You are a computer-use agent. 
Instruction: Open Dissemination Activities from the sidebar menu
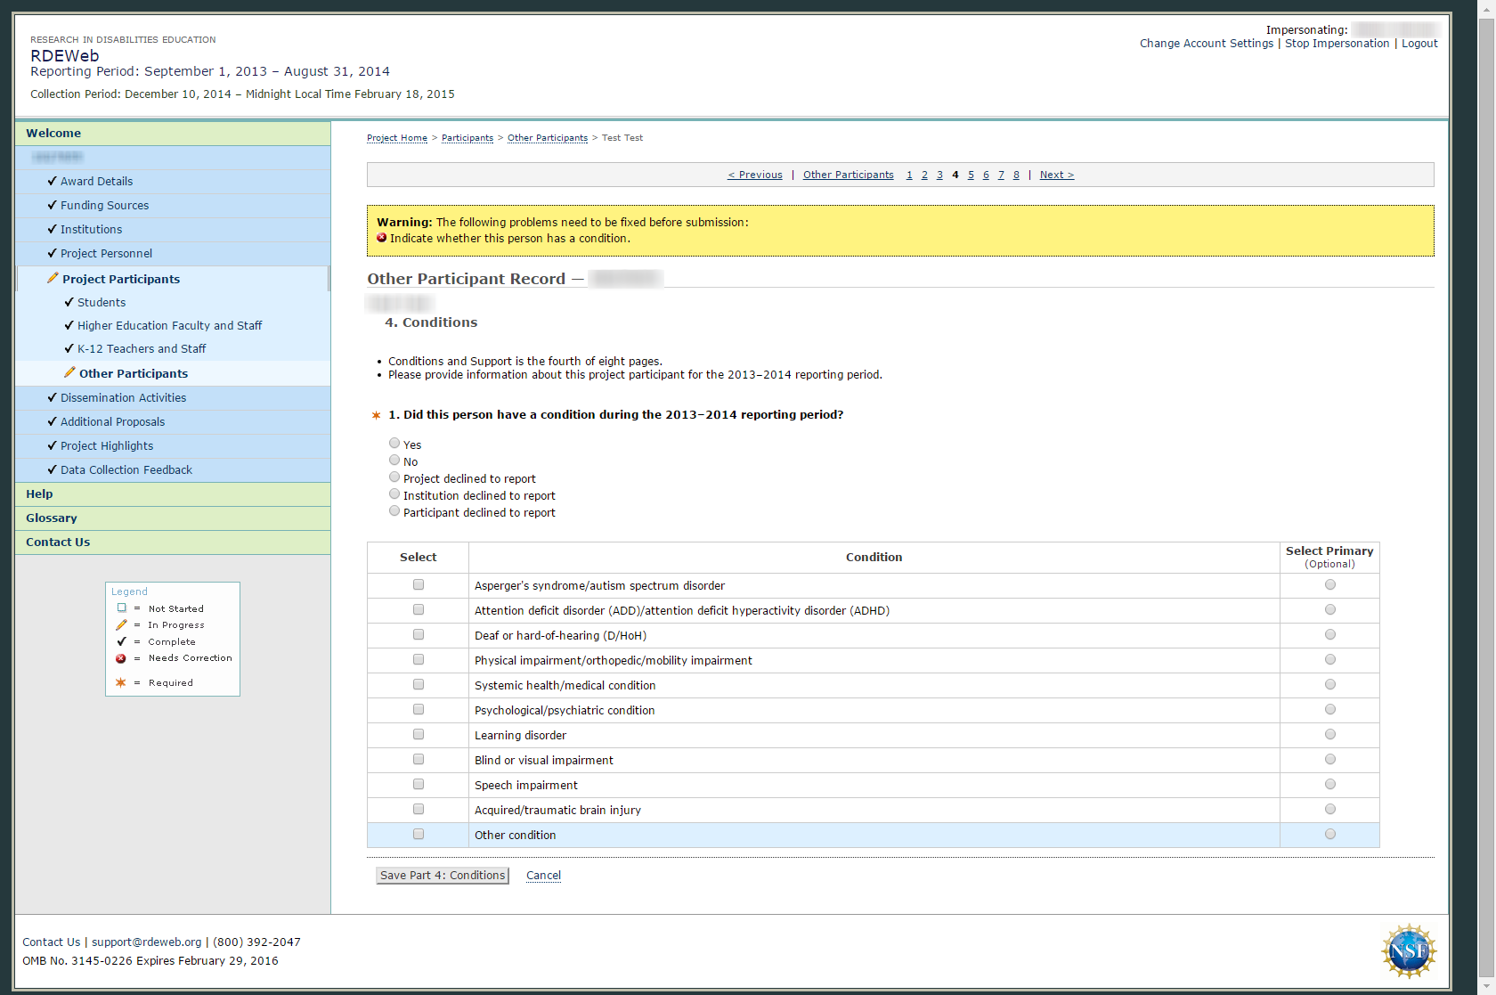[x=123, y=398]
